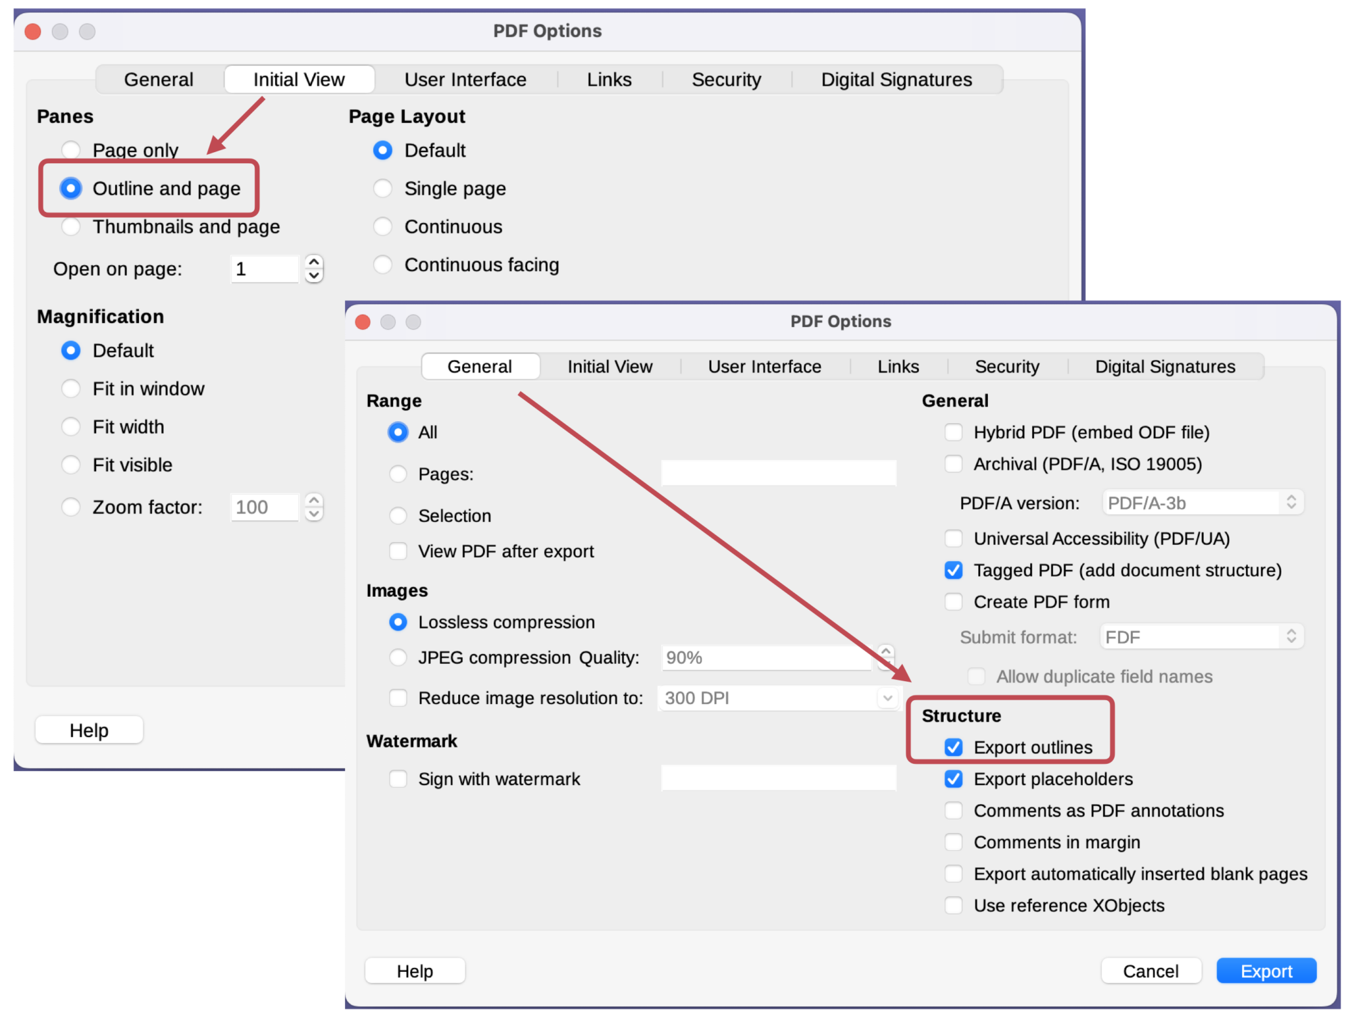
Task: Increment the Open on page value
Action: (x=314, y=262)
